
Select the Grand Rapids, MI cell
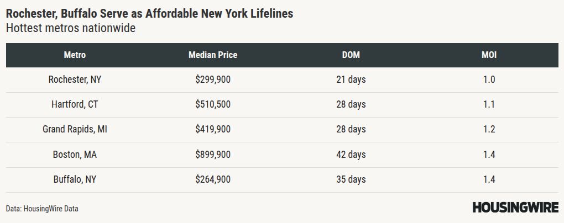pos(75,129)
